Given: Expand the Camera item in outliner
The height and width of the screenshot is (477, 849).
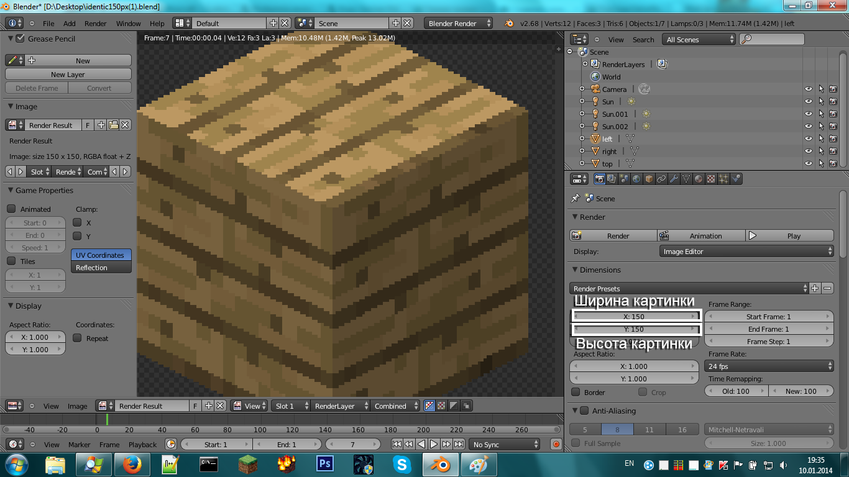Looking at the screenshot, I should coord(582,89).
